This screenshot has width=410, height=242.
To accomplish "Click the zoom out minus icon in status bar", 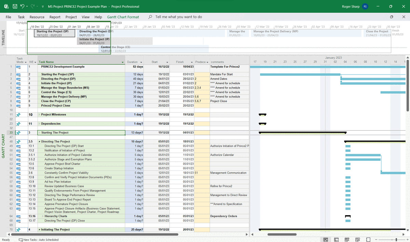I will coord(376,239).
